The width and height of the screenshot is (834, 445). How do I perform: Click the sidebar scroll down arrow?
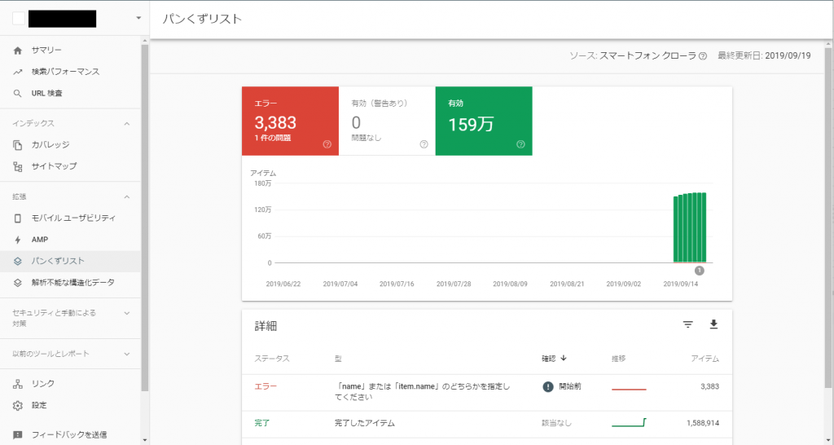(145, 440)
